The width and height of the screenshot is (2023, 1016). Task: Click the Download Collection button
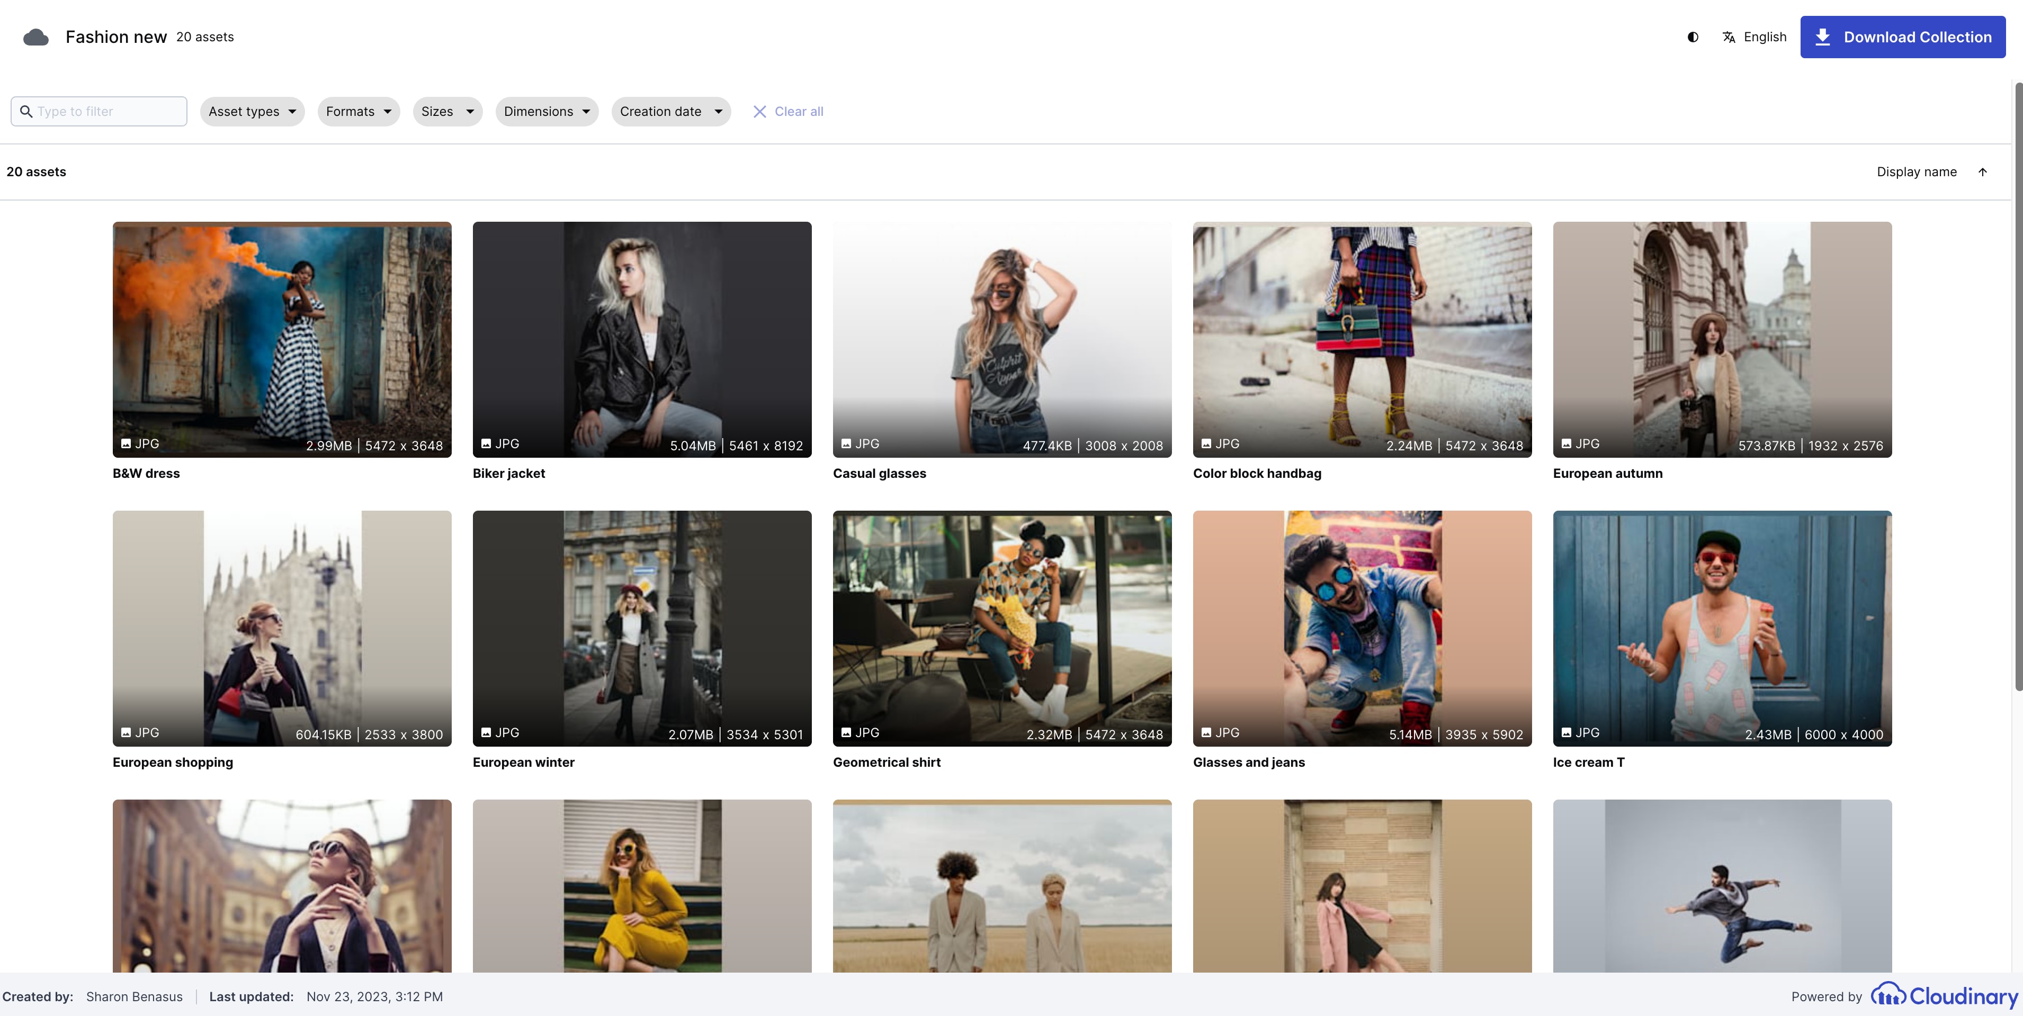pos(1902,37)
